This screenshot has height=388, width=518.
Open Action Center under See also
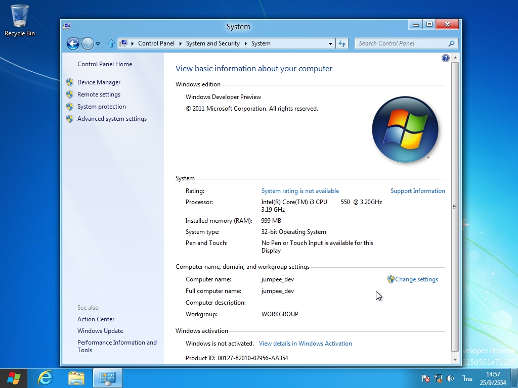[x=96, y=319]
